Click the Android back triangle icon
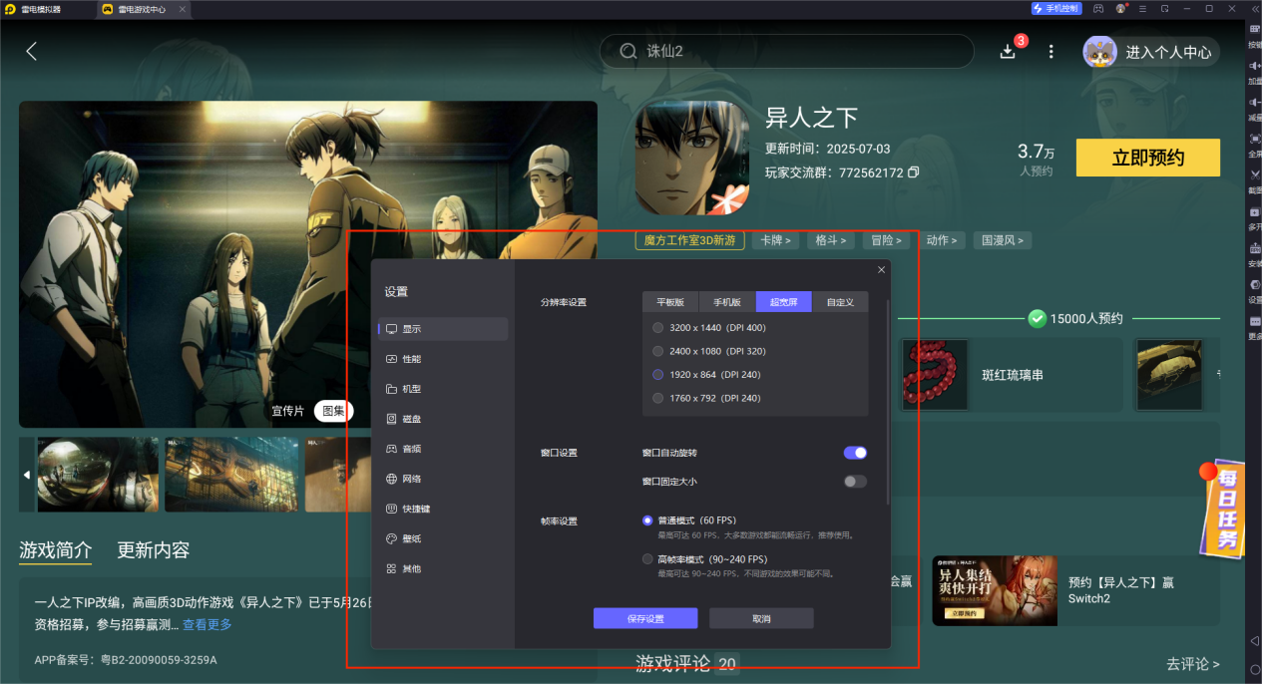This screenshot has width=1262, height=684. point(1254,640)
